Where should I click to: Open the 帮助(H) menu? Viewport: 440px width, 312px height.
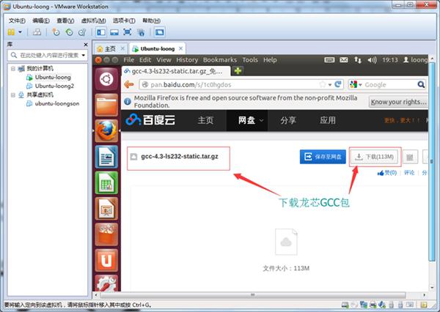tap(152, 21)
